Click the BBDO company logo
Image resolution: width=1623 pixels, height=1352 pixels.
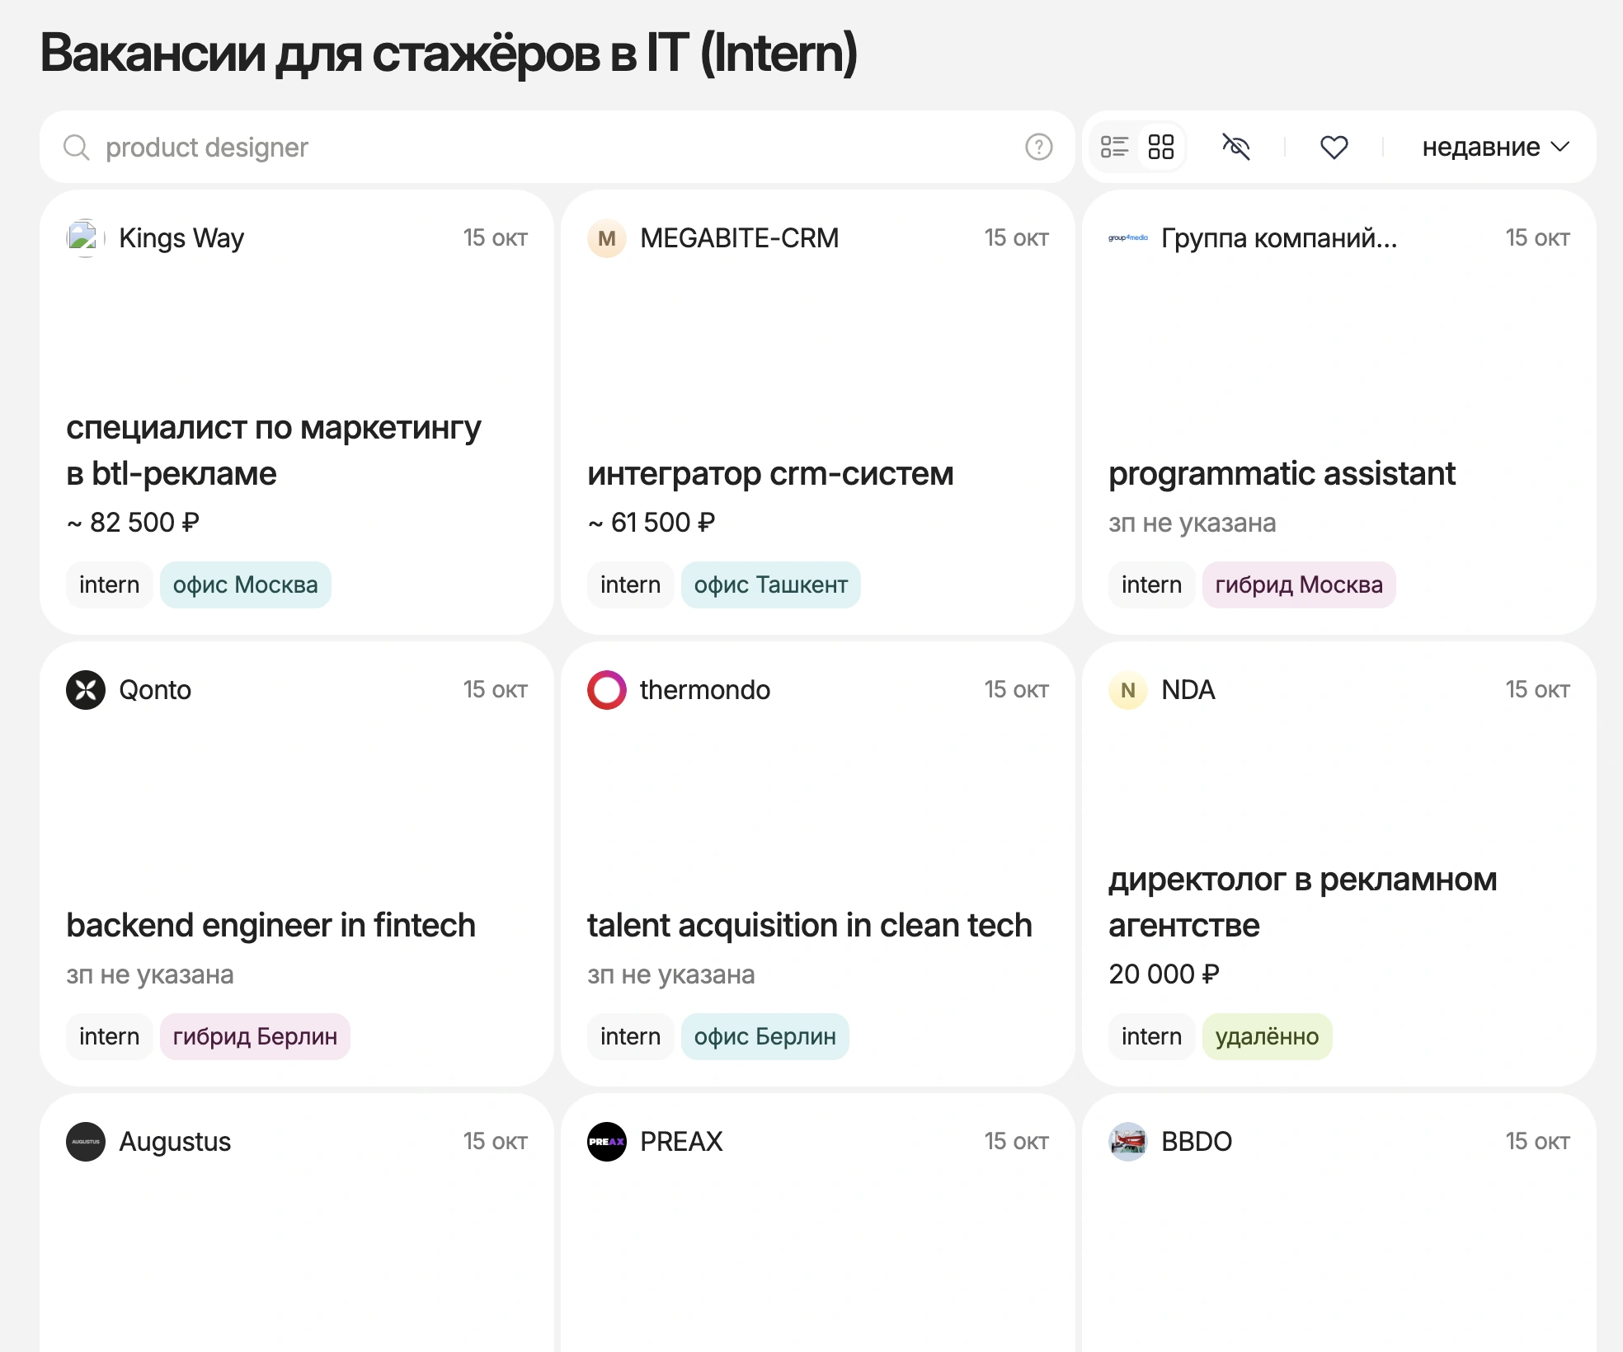coord(1128,1142)
